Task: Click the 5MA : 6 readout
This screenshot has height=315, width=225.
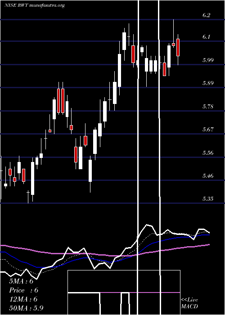Action: click(x=21, y=281)
